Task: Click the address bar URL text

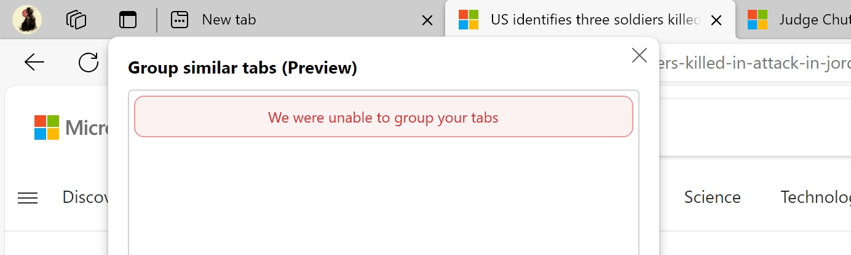Action: click(753, 63)
